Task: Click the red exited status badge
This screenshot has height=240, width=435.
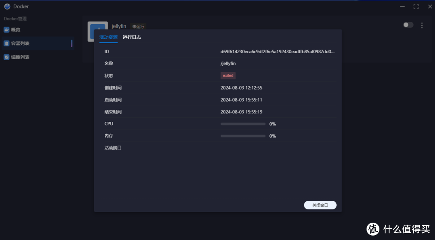Action: [228, 75]
